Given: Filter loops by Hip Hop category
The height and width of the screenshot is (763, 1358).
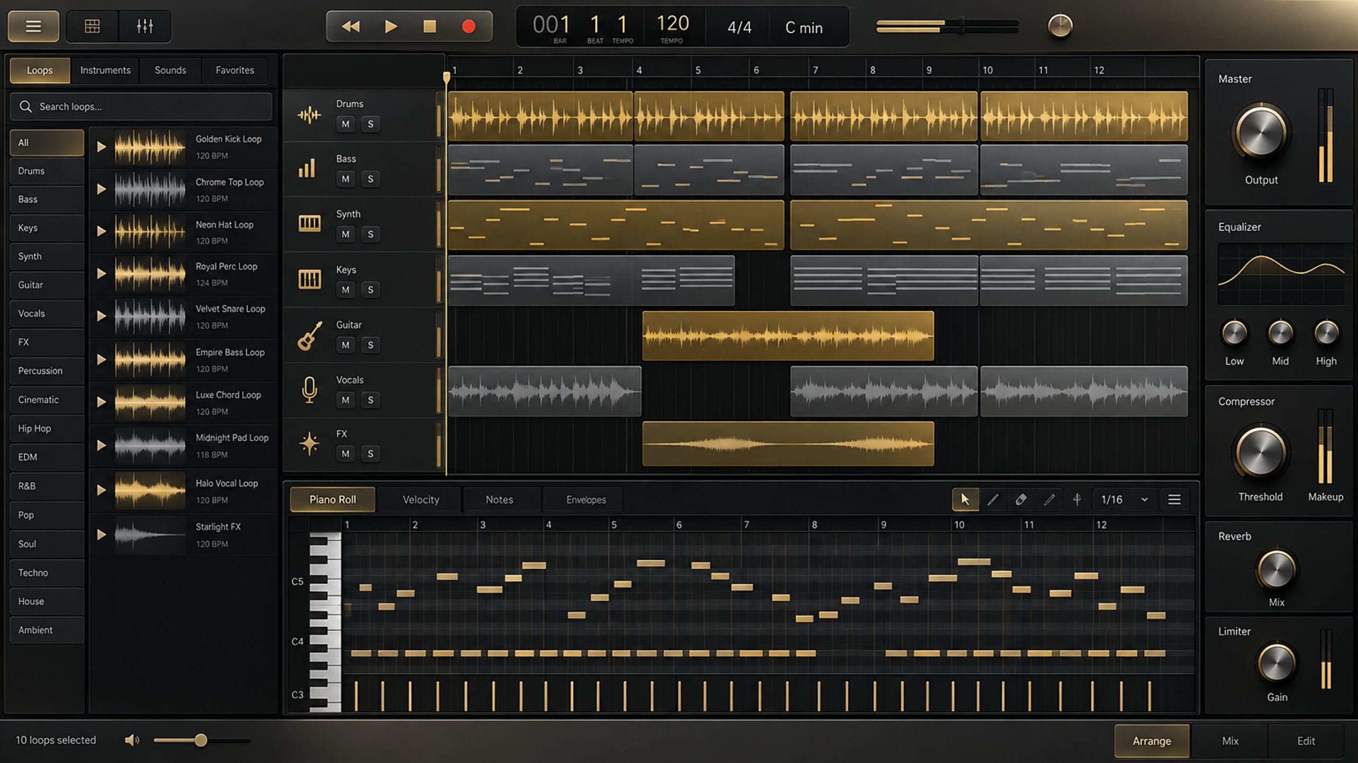Looking at the screenshot, I should click(47, 428).
